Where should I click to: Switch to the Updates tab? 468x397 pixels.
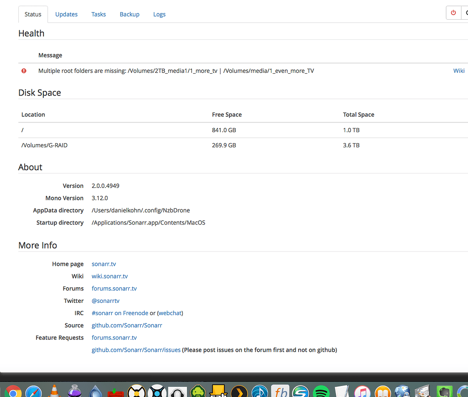(66, 14)
